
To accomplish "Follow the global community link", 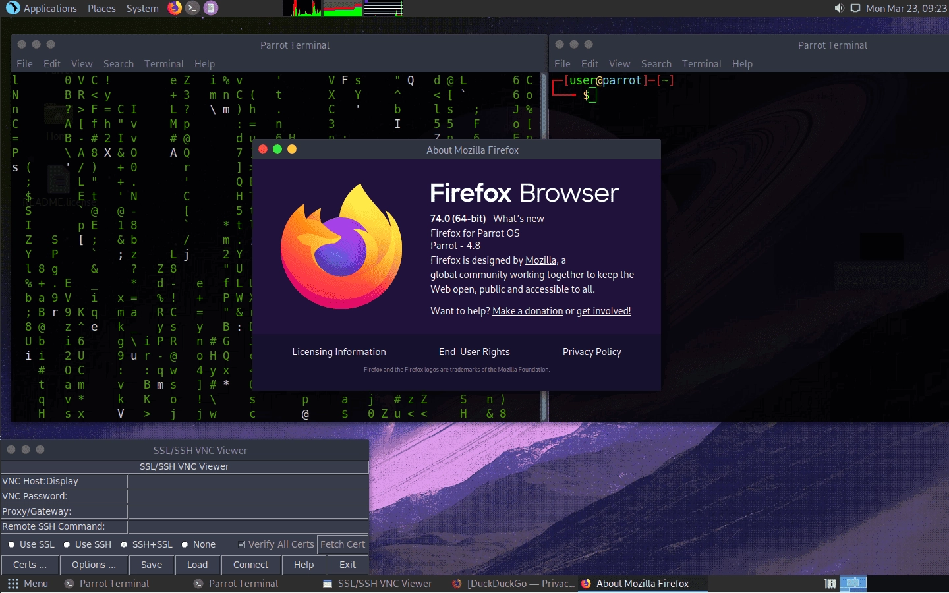I will [x=469, y=275].
